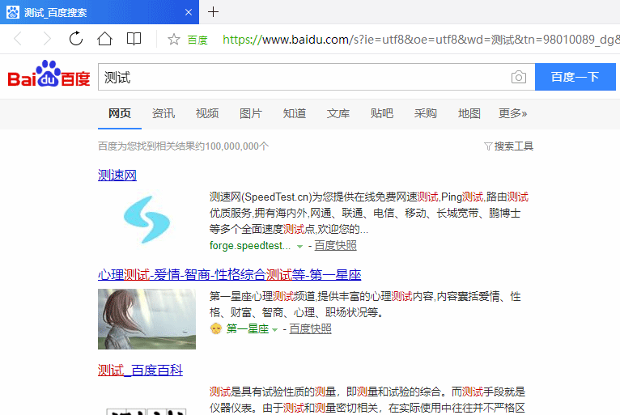Click the girl illustration thumbnail
Image resolution: width=620 pixels, height=415 pixels.
click(x=147, y=319)
